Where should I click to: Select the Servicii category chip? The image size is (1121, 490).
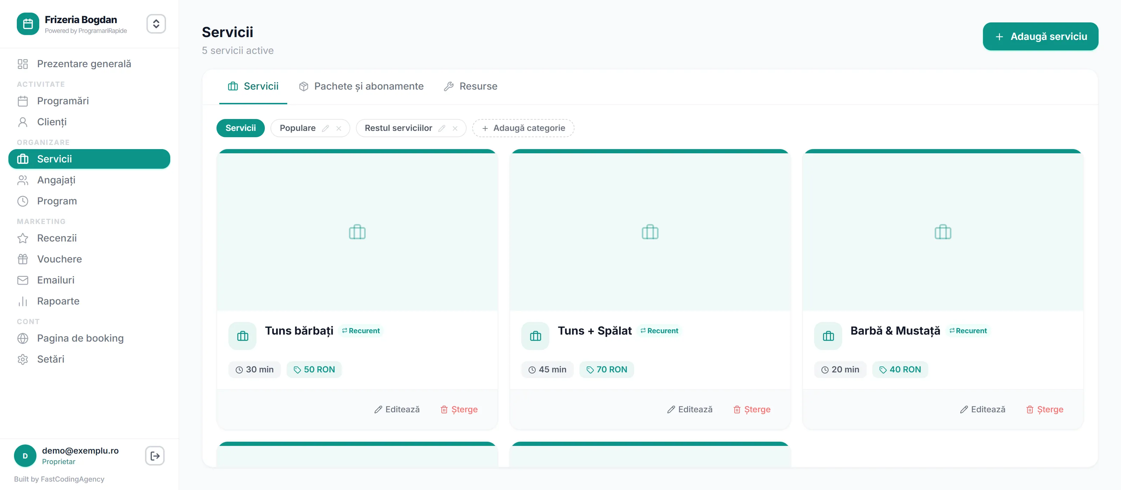point(241,128)
